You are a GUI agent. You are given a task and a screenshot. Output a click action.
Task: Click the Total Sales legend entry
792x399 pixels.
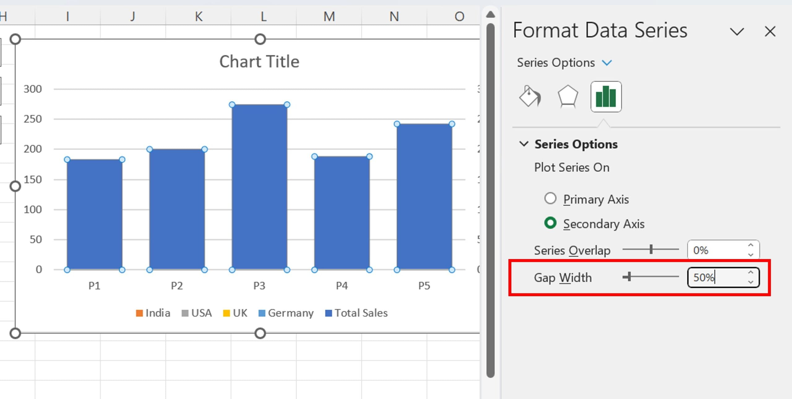[356, 313]
